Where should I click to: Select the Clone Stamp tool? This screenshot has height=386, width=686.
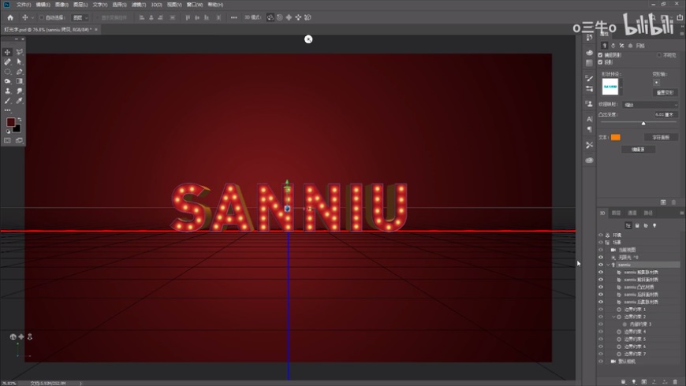point(8,91)
